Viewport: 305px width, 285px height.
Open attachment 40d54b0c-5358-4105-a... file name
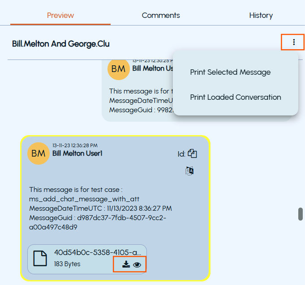click(98, 252)
